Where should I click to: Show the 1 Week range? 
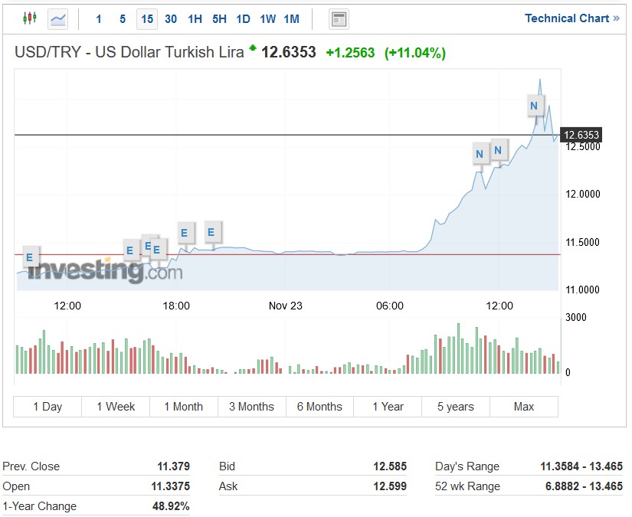[116, 407]
